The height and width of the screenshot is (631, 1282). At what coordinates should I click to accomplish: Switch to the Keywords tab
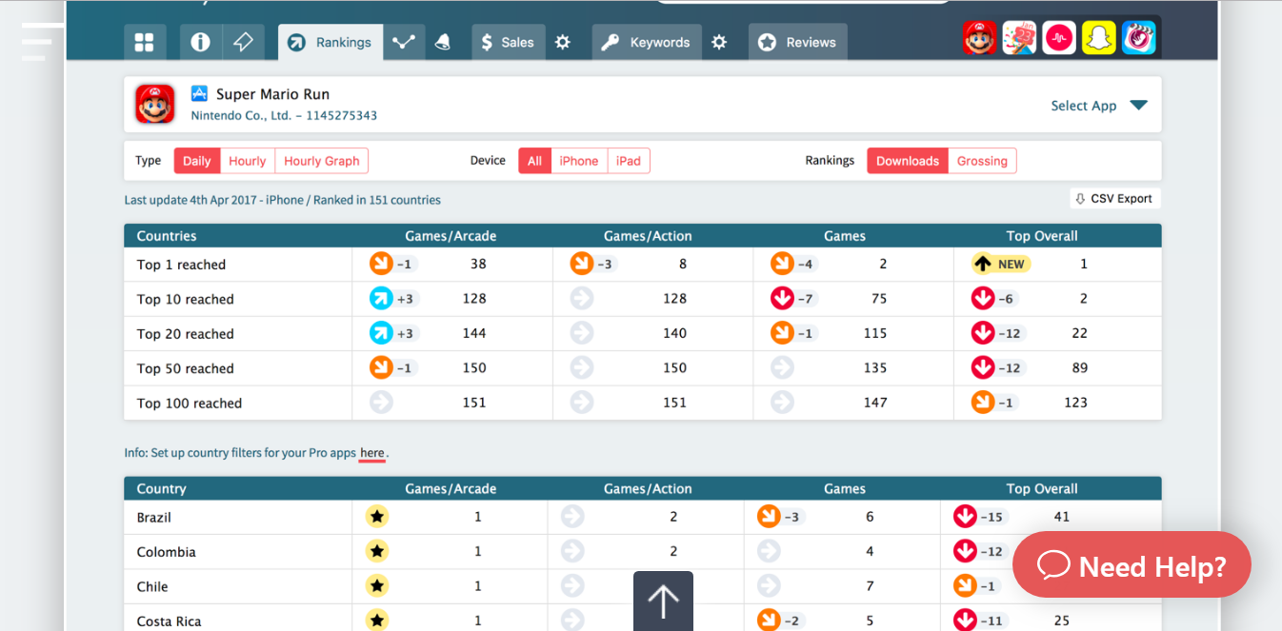(648, 42)
